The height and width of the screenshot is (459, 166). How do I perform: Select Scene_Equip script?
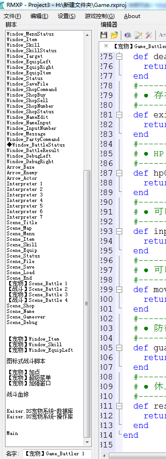[x=22, y=250]
